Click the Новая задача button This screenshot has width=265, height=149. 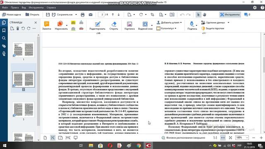(12, 15)
